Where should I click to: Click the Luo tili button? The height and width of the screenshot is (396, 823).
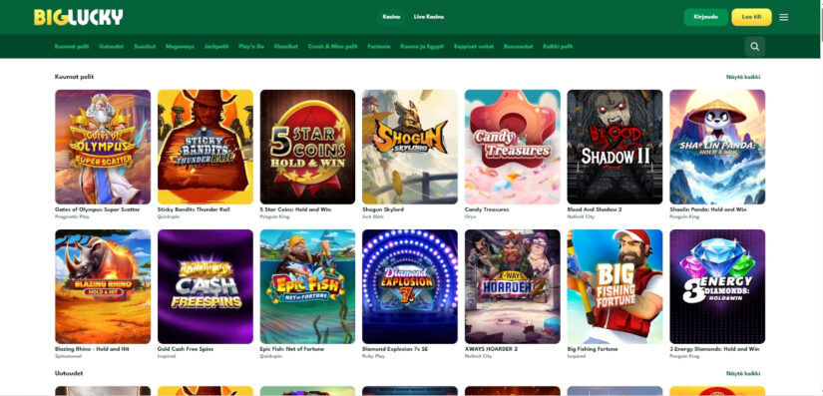pyautogui.click(x=751, y=17)
